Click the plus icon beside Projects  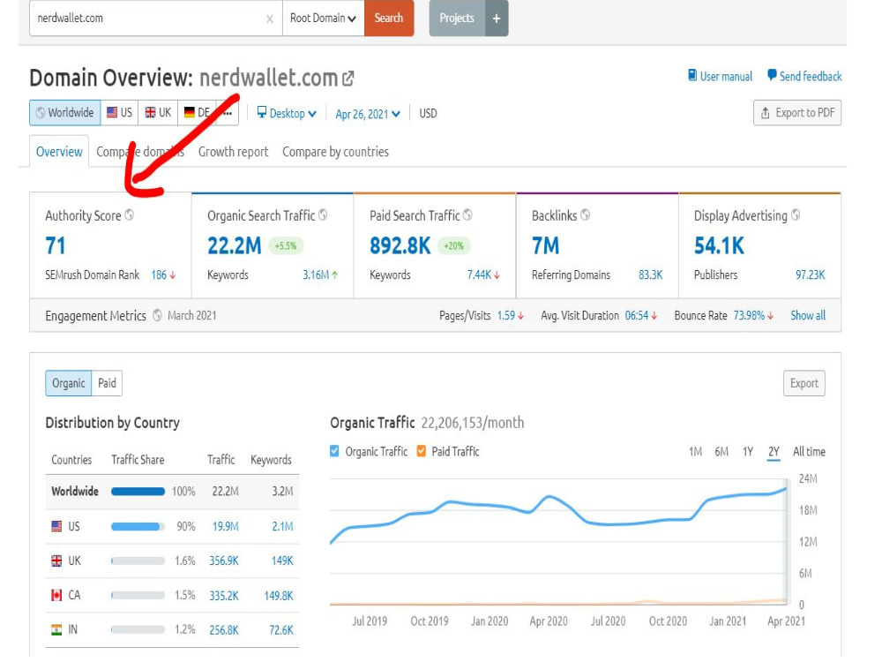497,19
